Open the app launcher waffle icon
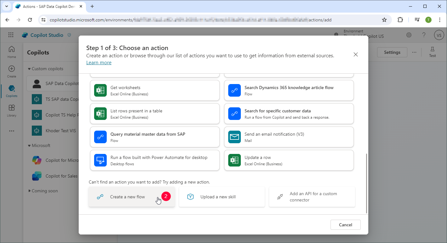The image size is (447, 243). coord(11,35)
